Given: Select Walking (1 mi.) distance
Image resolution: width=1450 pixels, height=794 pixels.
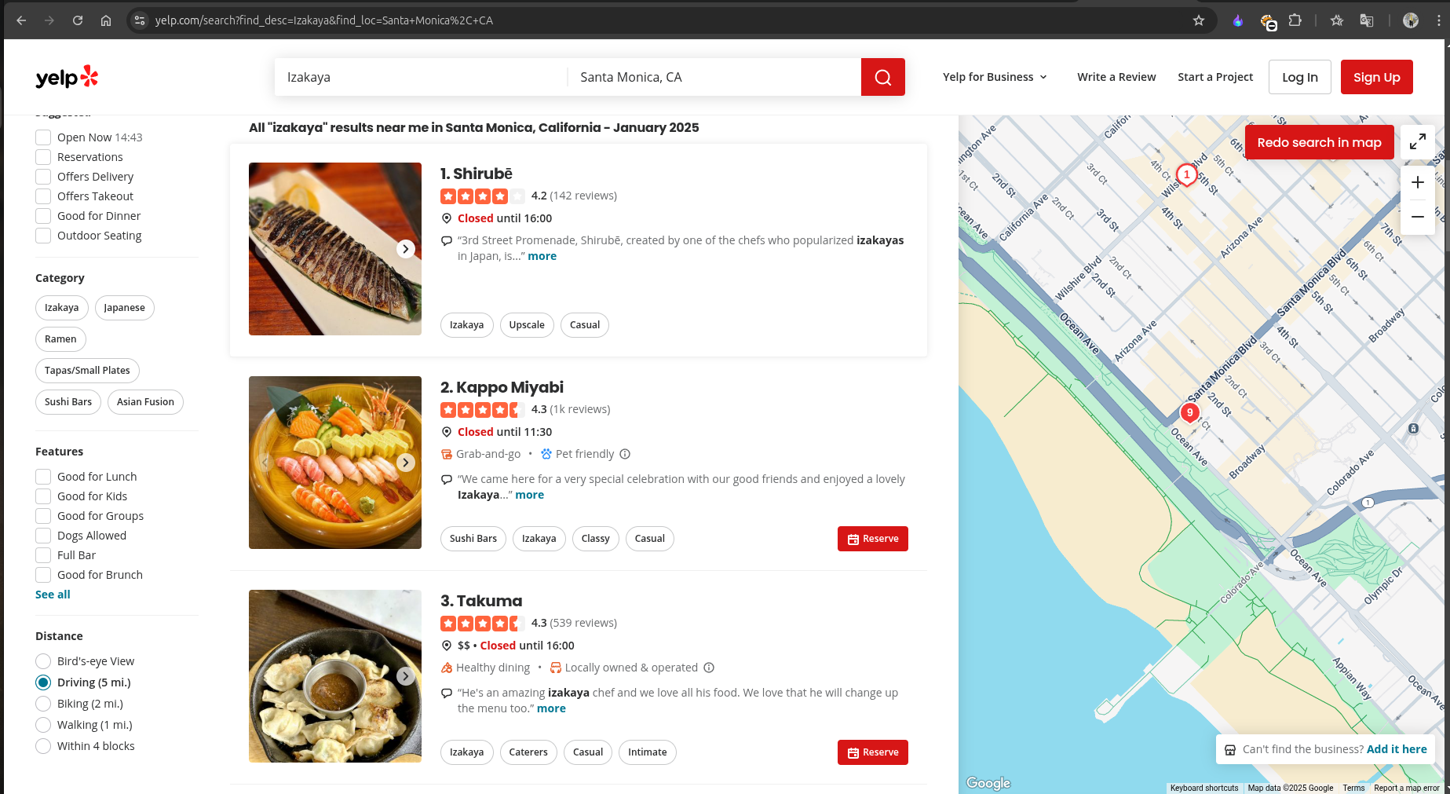Looking at the screenshot, I should [x=43, y=725].
